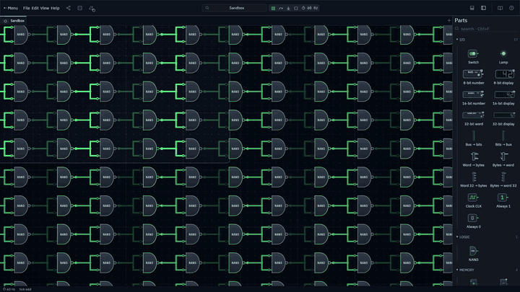Click the download arrow icon
This screenshot has width=520, height=292.
[288, 8]
